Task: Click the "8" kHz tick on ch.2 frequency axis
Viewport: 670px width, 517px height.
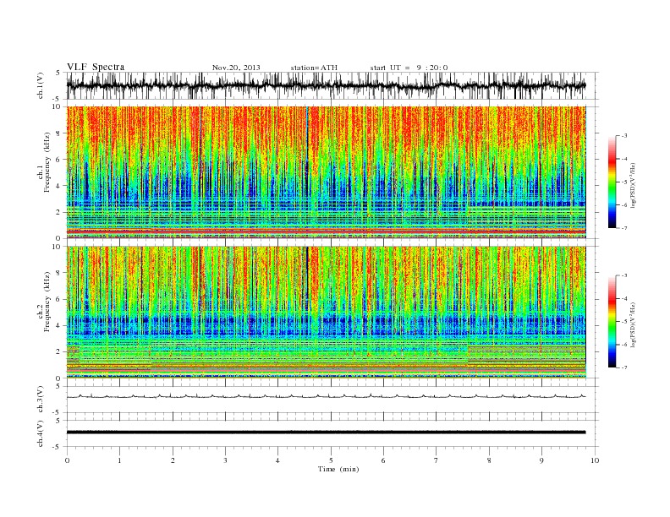Action: [58, 273]
